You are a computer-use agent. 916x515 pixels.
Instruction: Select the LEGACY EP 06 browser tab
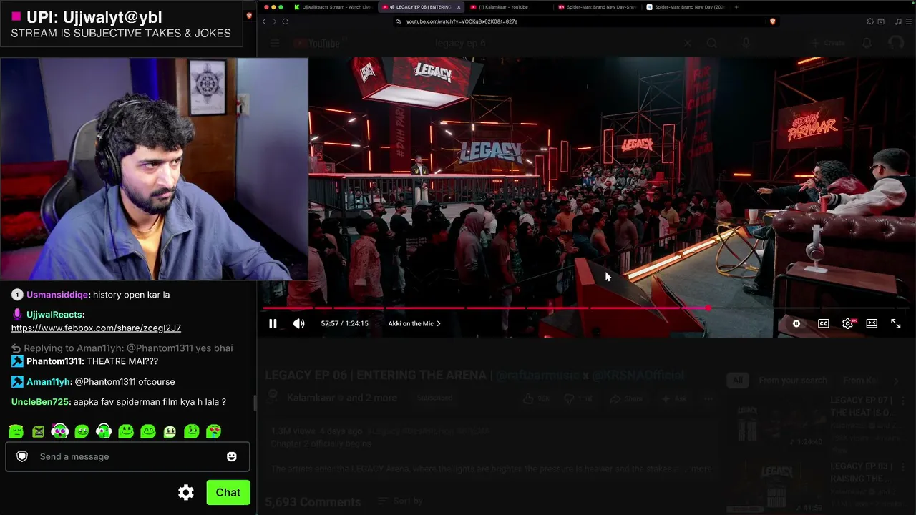pyautogui.click(x=419, y=7)
